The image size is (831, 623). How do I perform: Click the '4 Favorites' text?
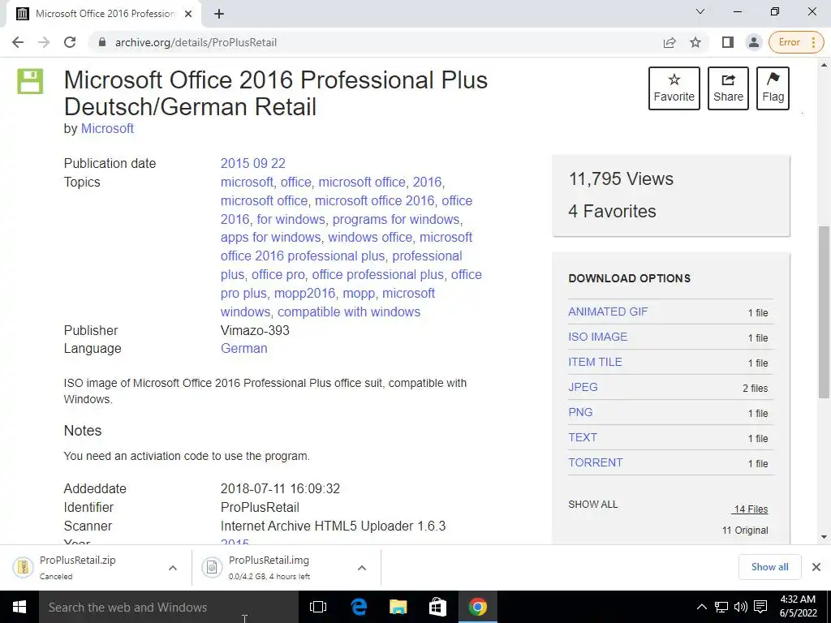(x=612, y=212)
